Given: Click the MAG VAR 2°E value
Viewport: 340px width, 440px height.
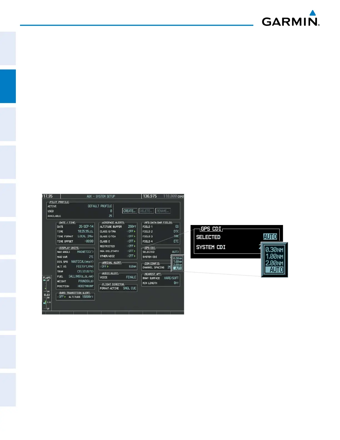Looking at the screenshot, I should pos(91,257).
